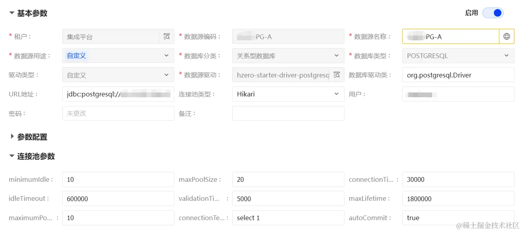Collapse the 连接池参数 section
The width and height of the screenshot is (522, 232).
pyautogui.click(x=32, y=156)
